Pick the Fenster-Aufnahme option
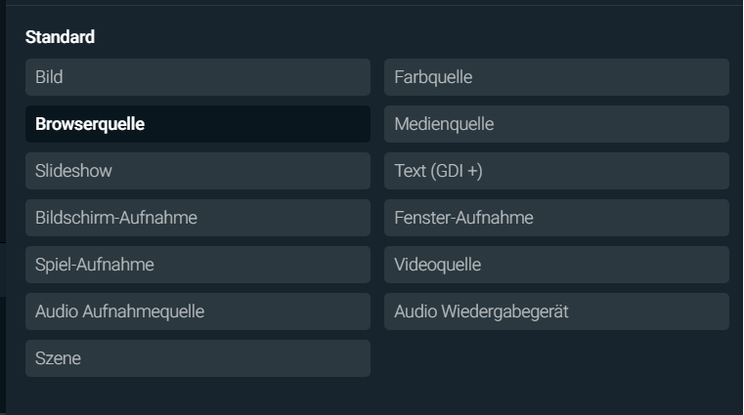 pyautogui.click(x=556, y=218)
